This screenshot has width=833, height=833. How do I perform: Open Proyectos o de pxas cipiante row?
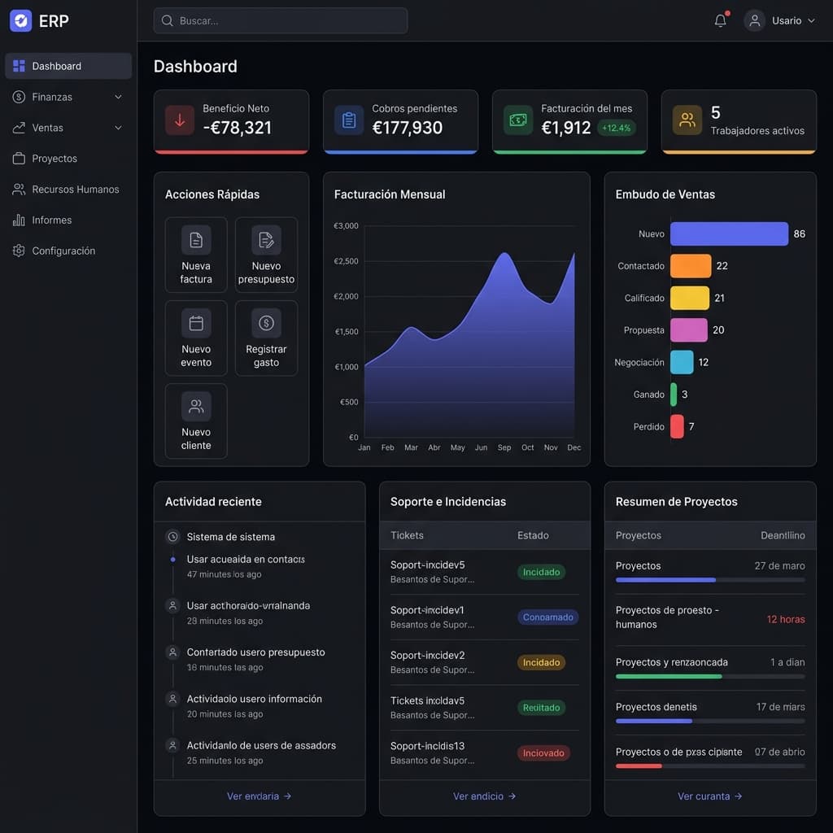710,757
